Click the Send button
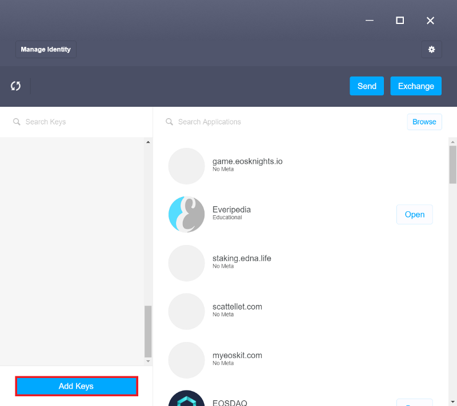This screenshot has height=406, width=457. click(367, 86)
